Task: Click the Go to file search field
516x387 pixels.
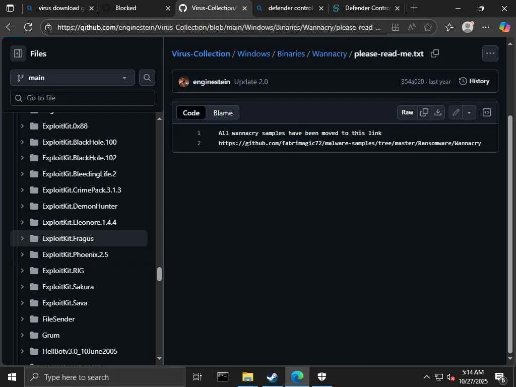Action: tap(82, 98)
